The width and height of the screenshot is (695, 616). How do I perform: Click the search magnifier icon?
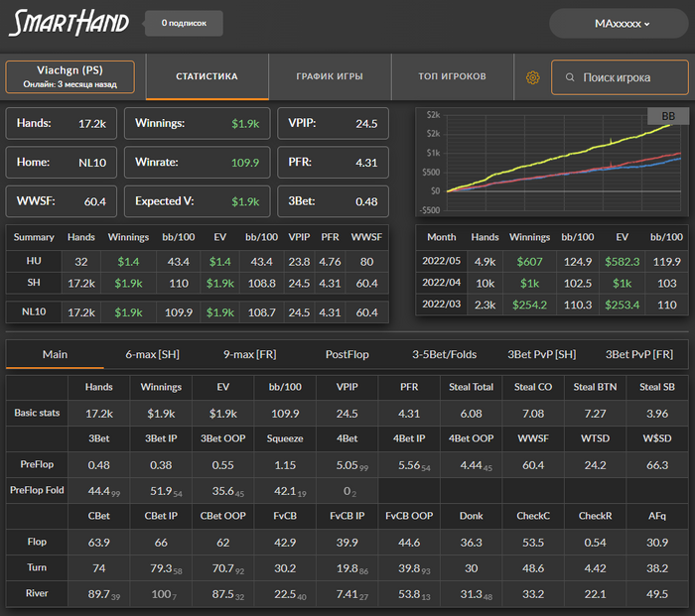pyautogui.click(x=570, y=77)
